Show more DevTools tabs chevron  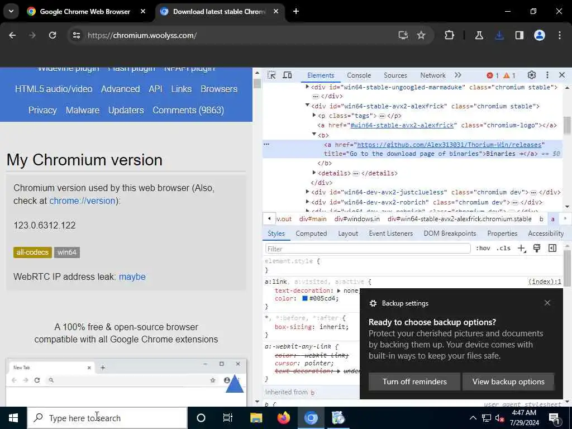coord(458,75)
